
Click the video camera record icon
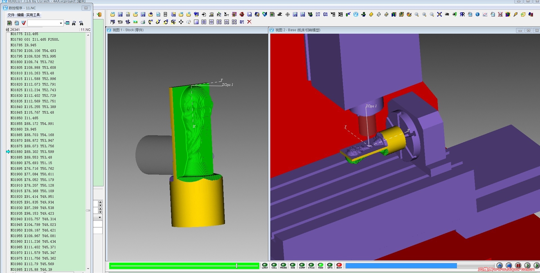pyautogui.click(x=120, y=22)
